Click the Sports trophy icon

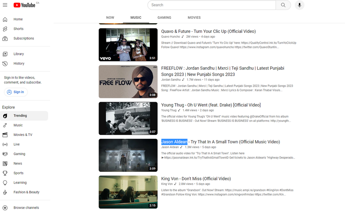[5, 173]
